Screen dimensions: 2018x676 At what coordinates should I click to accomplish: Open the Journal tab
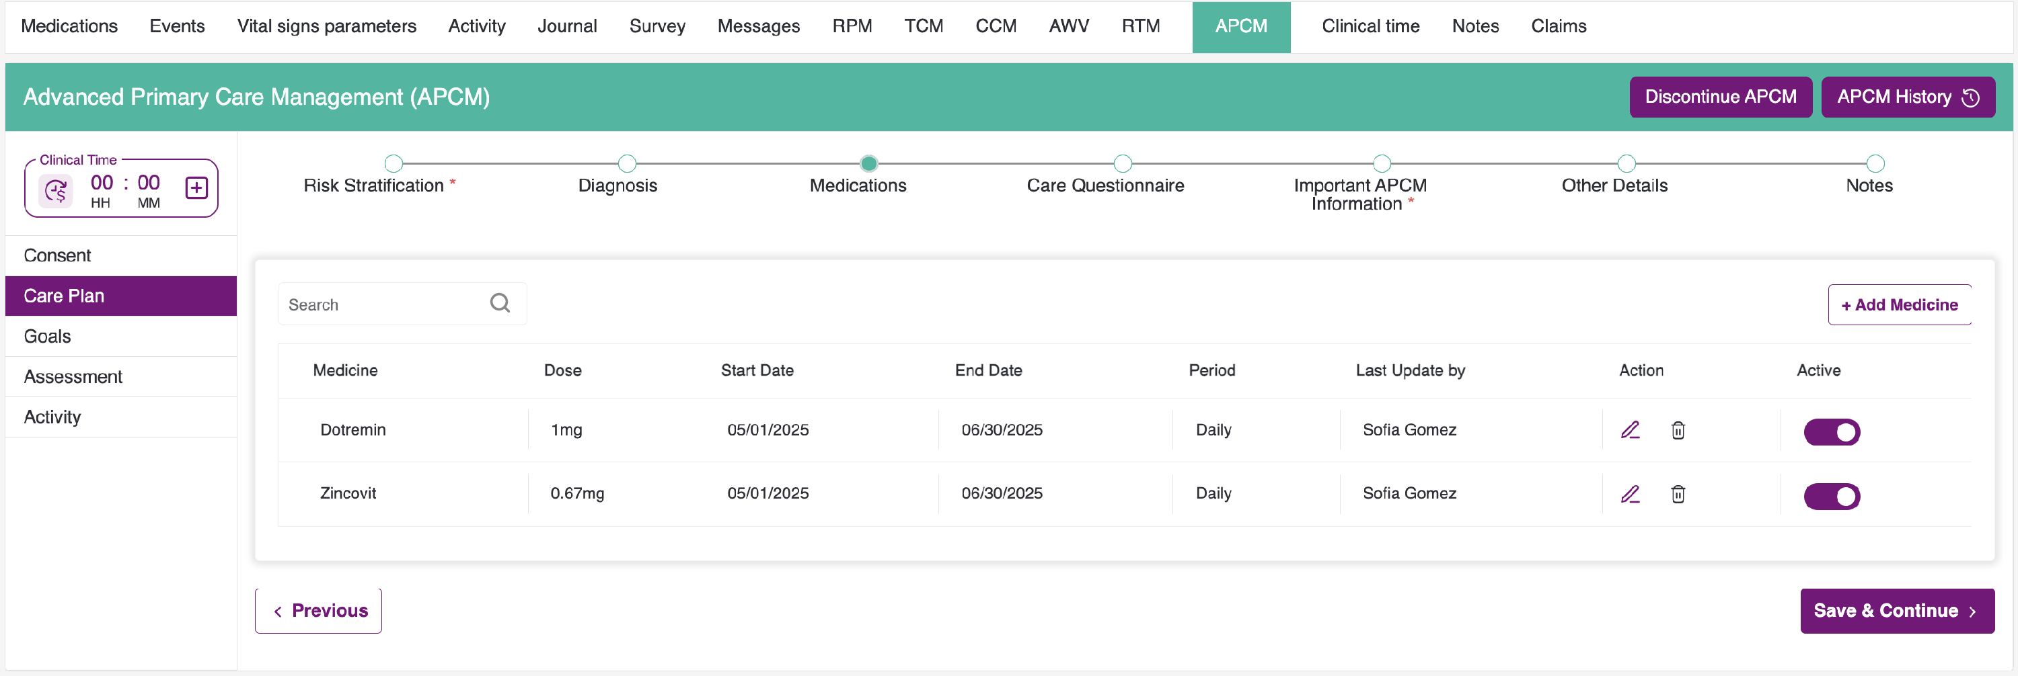coord(567,27)
